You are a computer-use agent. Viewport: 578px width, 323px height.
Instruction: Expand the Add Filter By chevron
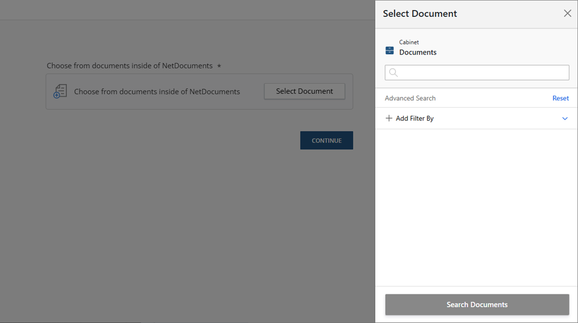[x=565, y=119]
